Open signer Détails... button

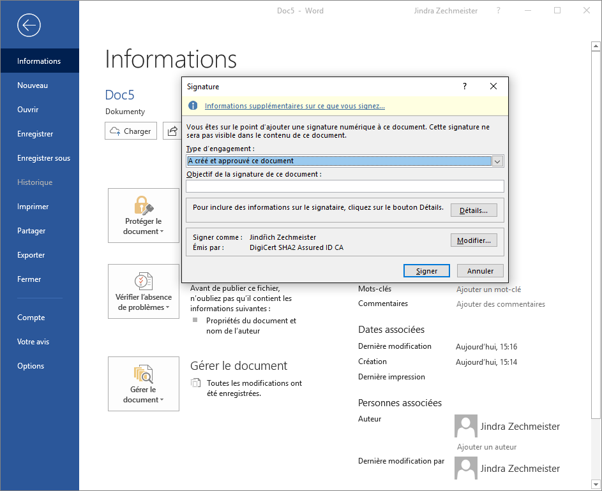[474, 210]
